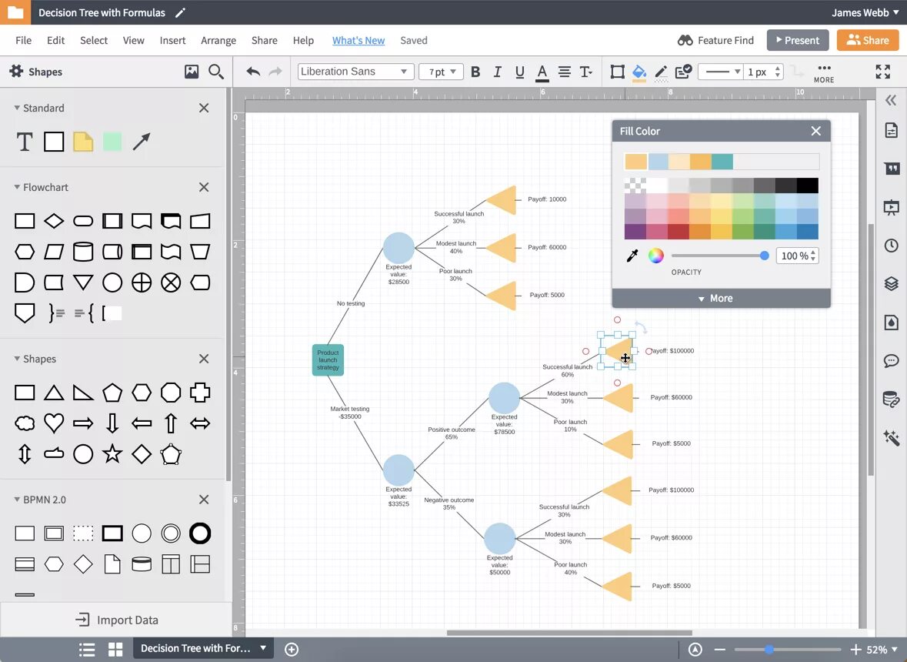Open the MORE toolbar options

click(x=824, y=73)
